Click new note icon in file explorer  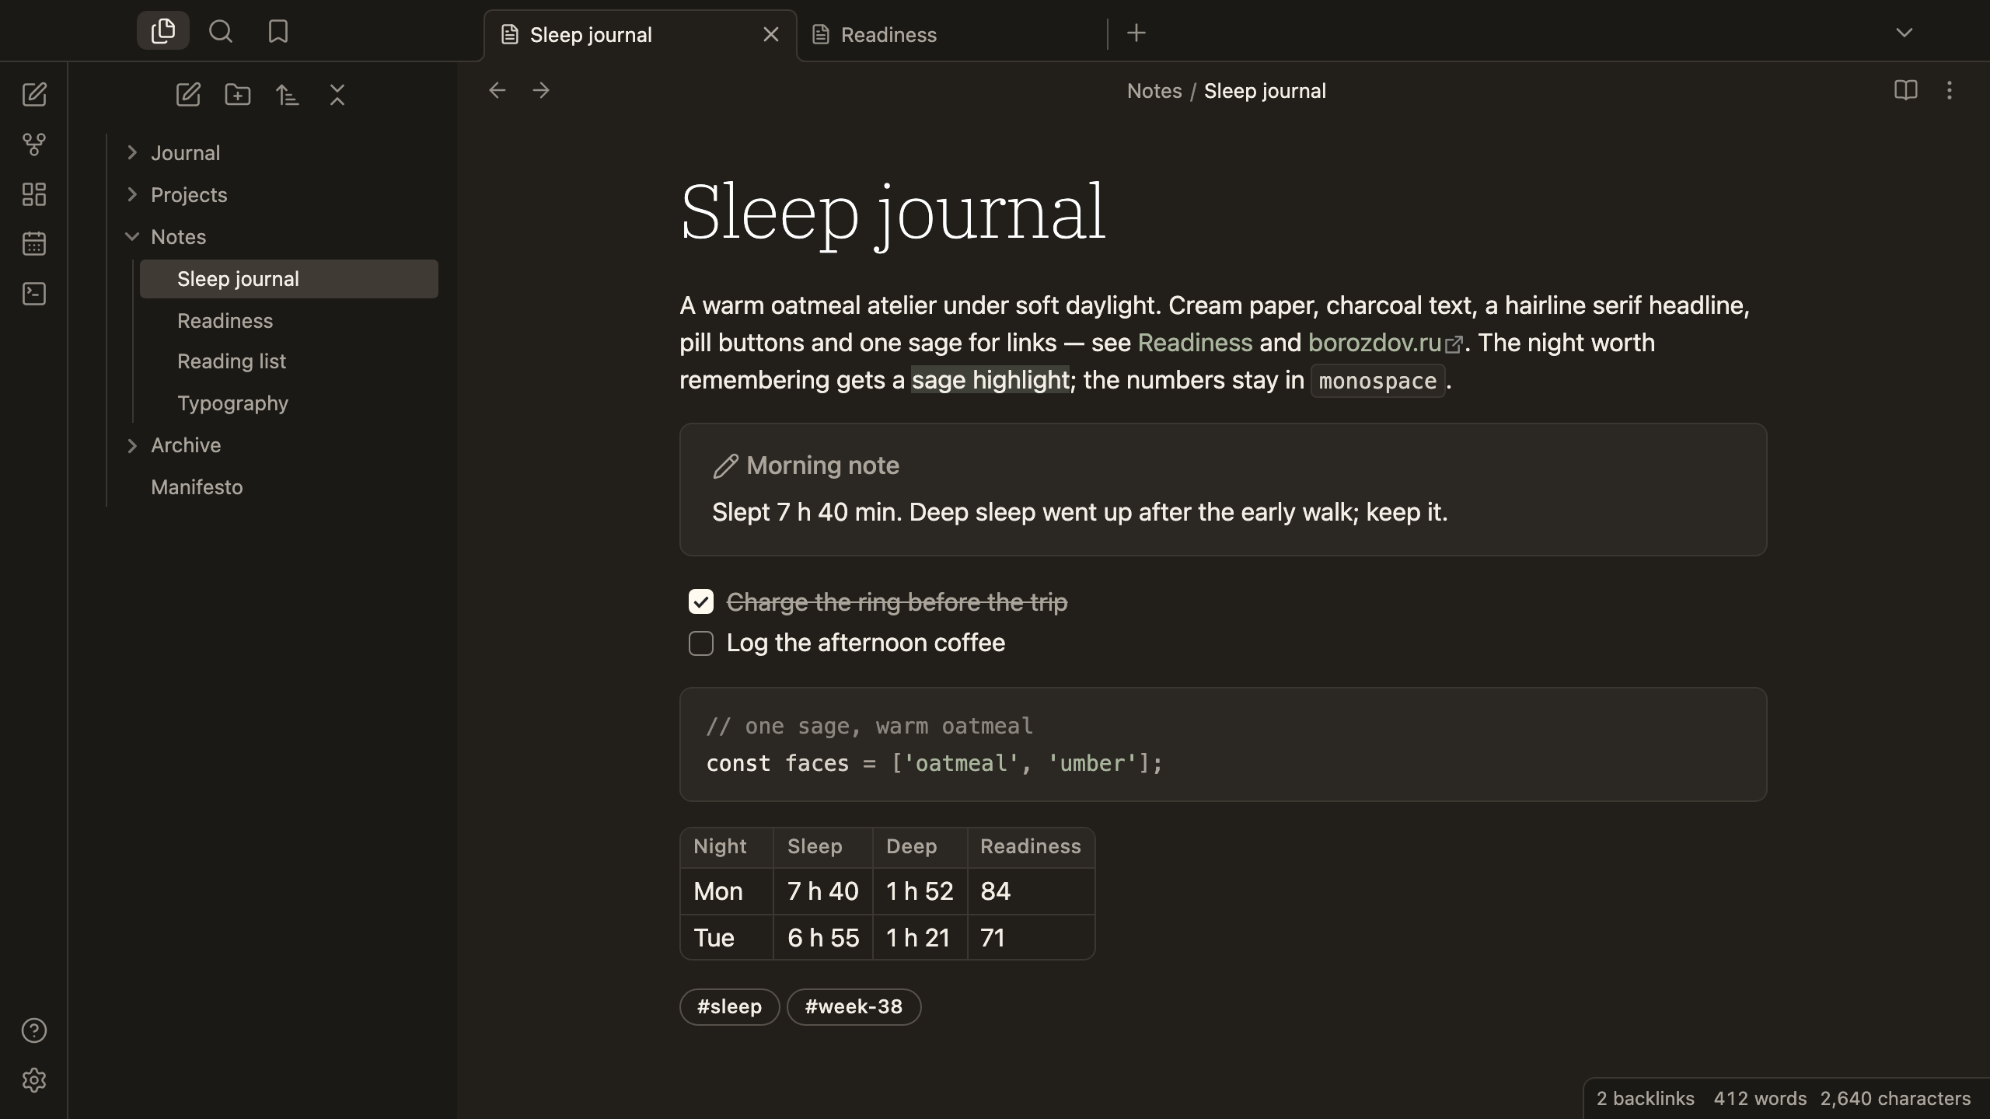[x=188, y=95]
